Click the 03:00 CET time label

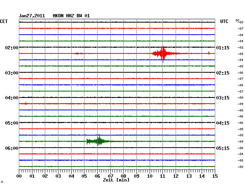12,73
